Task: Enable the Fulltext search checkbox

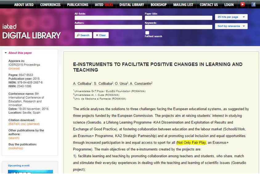Action: tap(147, 33)
